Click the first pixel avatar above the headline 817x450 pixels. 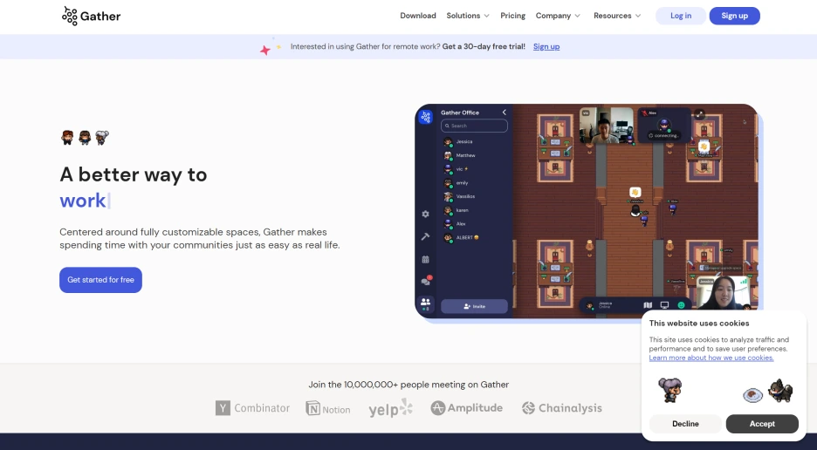point(67,138)
